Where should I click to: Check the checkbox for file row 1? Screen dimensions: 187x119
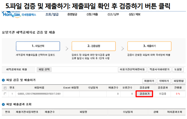point(5,94)
